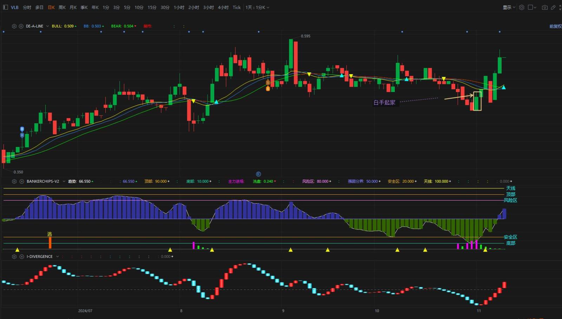
Task: Take a chart screenshot with camera icon
Action: pos(544,7)
